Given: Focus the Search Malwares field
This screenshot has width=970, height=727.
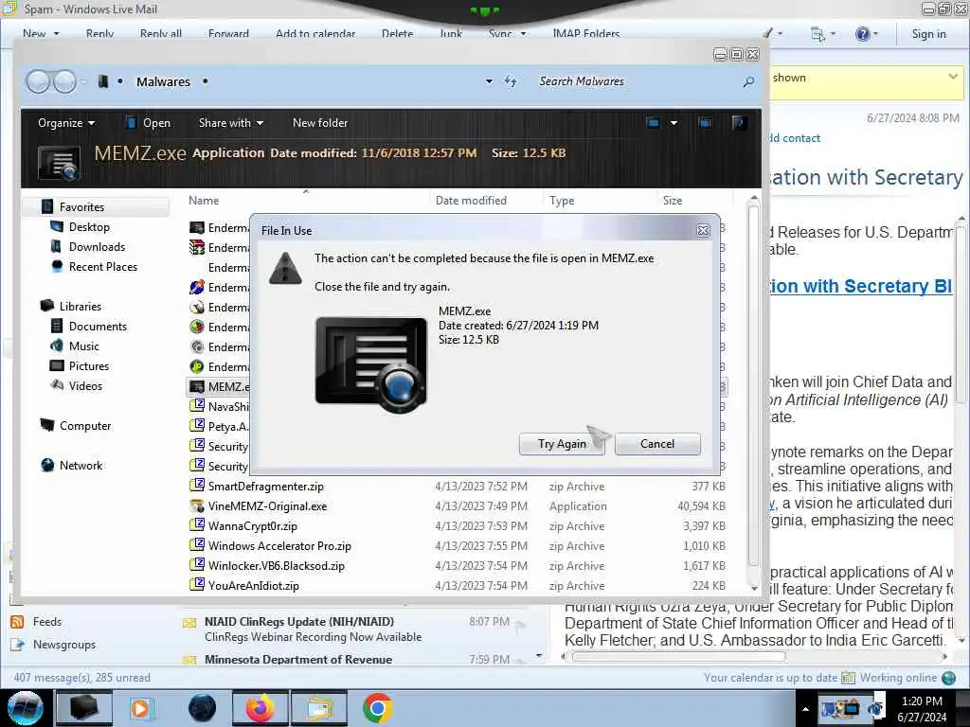Looking at the screenshot, I should tap(638, 81).
